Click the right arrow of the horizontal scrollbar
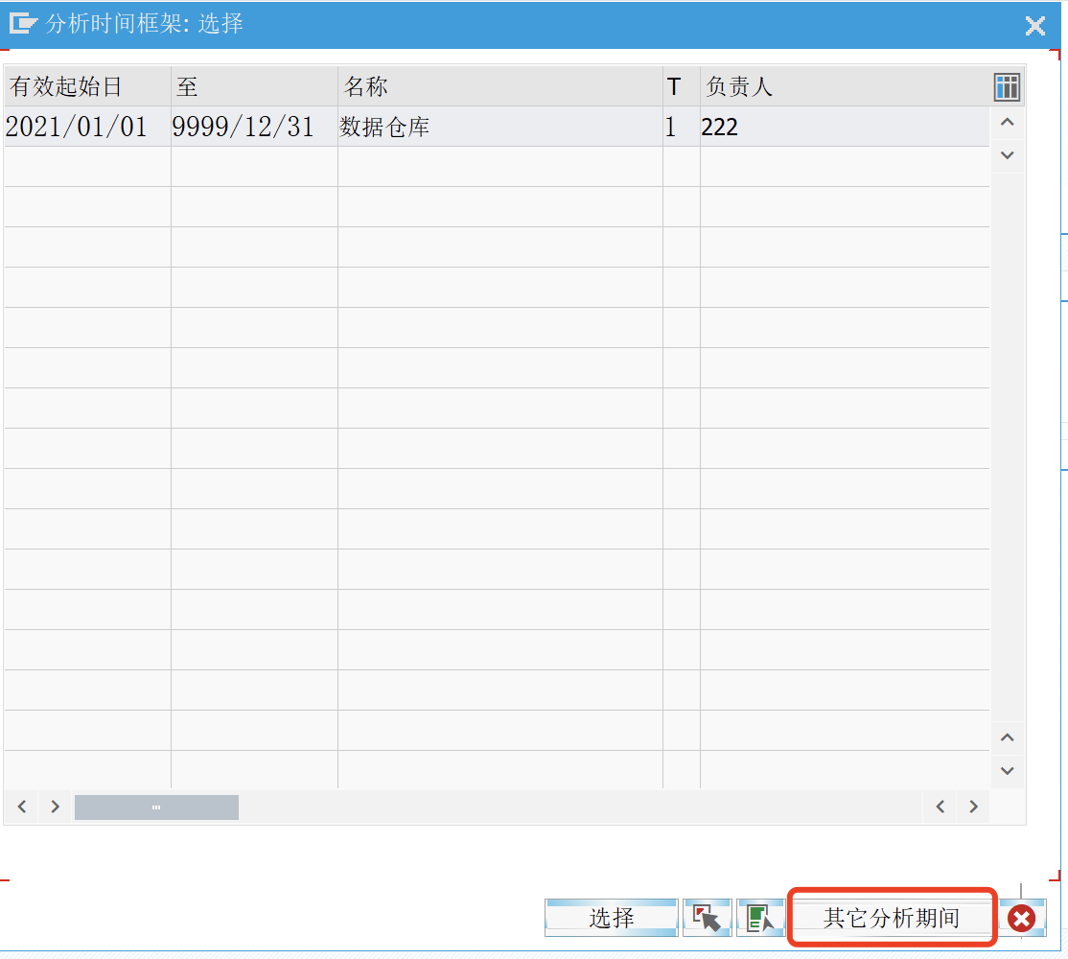1068x959 pixels. click(x=54, y=807)
